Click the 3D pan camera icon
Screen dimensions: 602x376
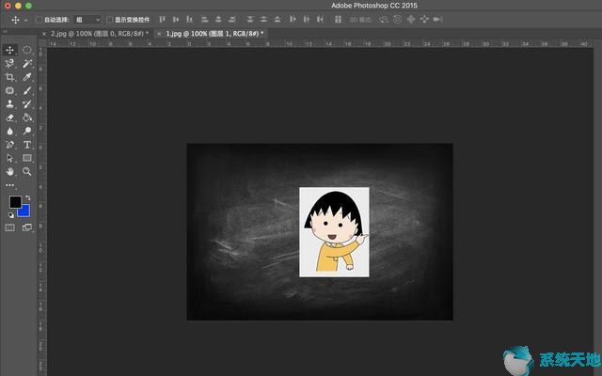pyautogui.click(x=411, y=19)
